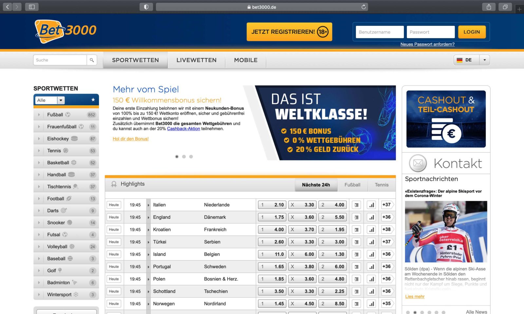Click the Kontakt envelope icon
The image size is (524, 314).
click(417, 163)
